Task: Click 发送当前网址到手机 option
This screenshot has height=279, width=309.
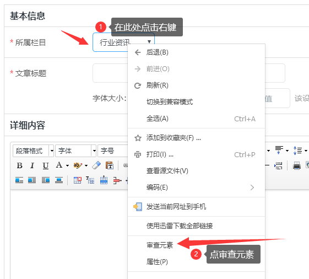Action: coord(176,207)
